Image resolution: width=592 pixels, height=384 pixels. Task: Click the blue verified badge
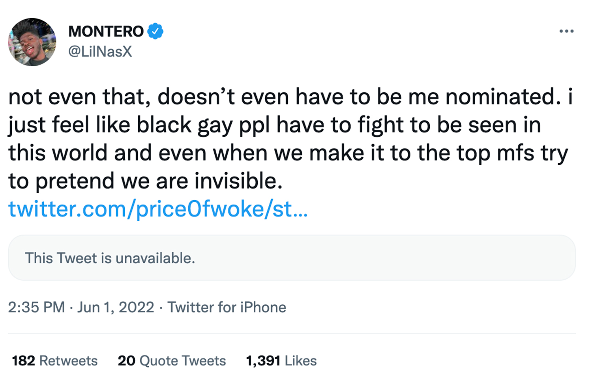pyautogui.click(x=155, y=31)
